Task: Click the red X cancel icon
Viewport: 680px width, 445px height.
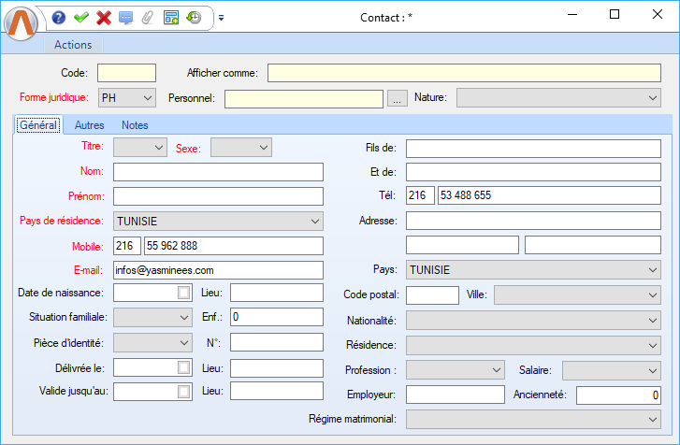Action: 104,17
